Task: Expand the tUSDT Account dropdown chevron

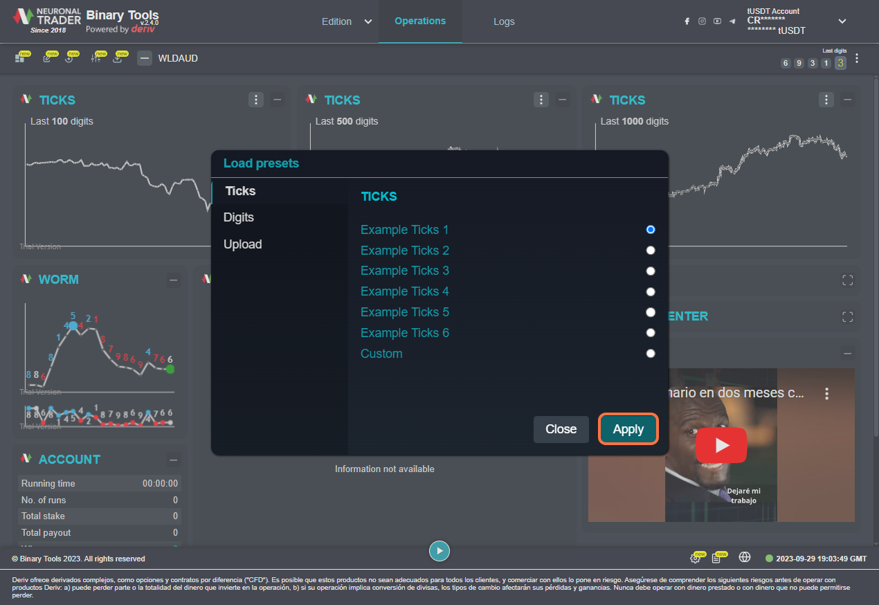Action: pyautogui.click(x=842, y=21)
